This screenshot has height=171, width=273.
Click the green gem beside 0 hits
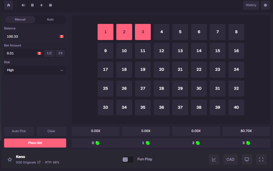coord(98,143)
